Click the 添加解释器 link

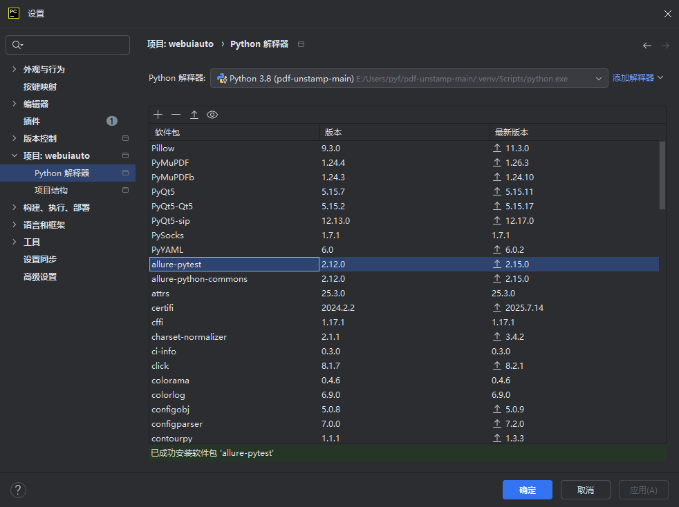tap(633, 78)
